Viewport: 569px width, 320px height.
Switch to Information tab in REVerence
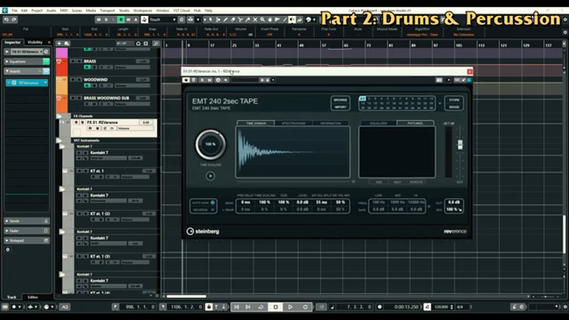[x=330, y=124]
